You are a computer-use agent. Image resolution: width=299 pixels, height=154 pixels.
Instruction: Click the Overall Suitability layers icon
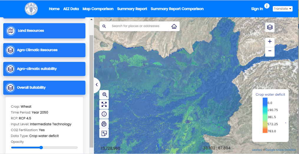[11, 87]
